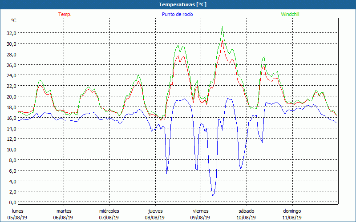
Task: Click the lowest blue dew point dip near 1°C
Action: tap(213, 195)
